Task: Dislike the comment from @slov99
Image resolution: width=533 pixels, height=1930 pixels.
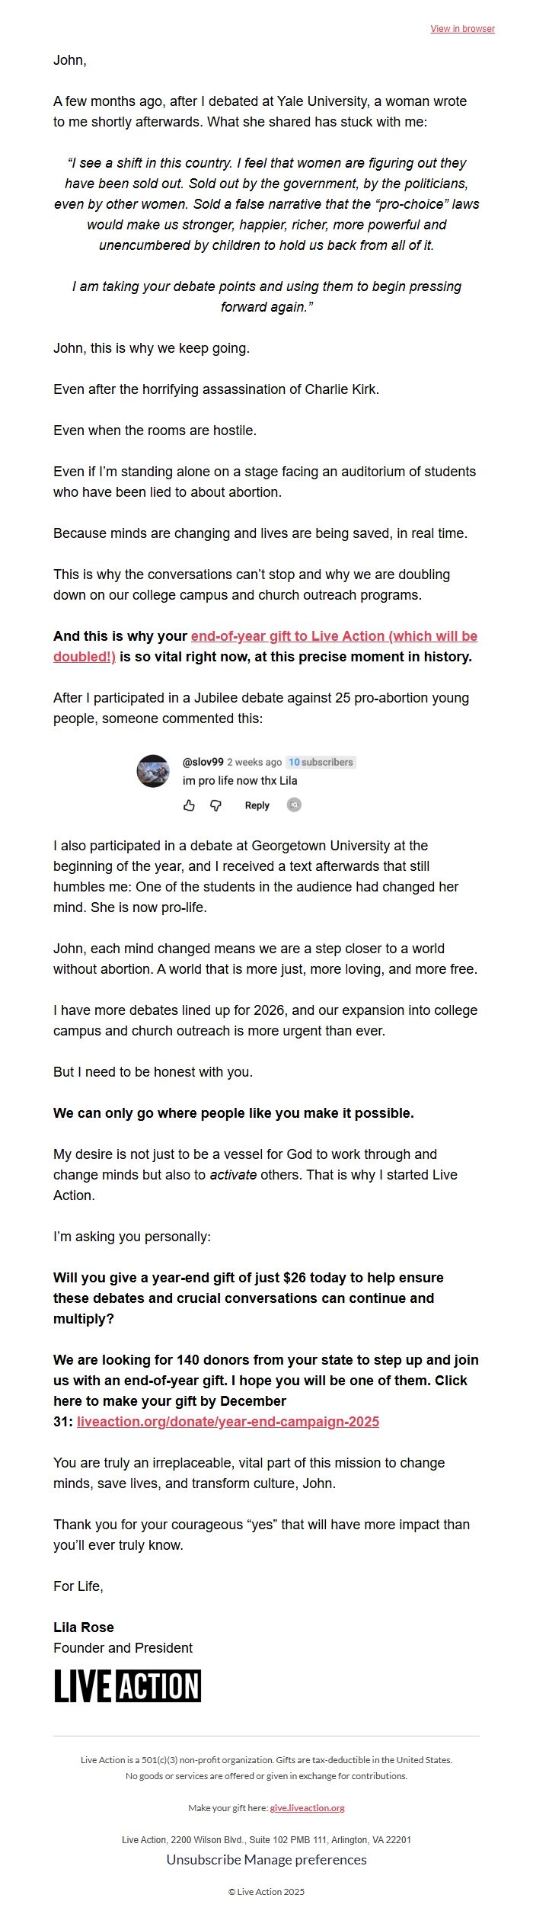Action: 215,804
